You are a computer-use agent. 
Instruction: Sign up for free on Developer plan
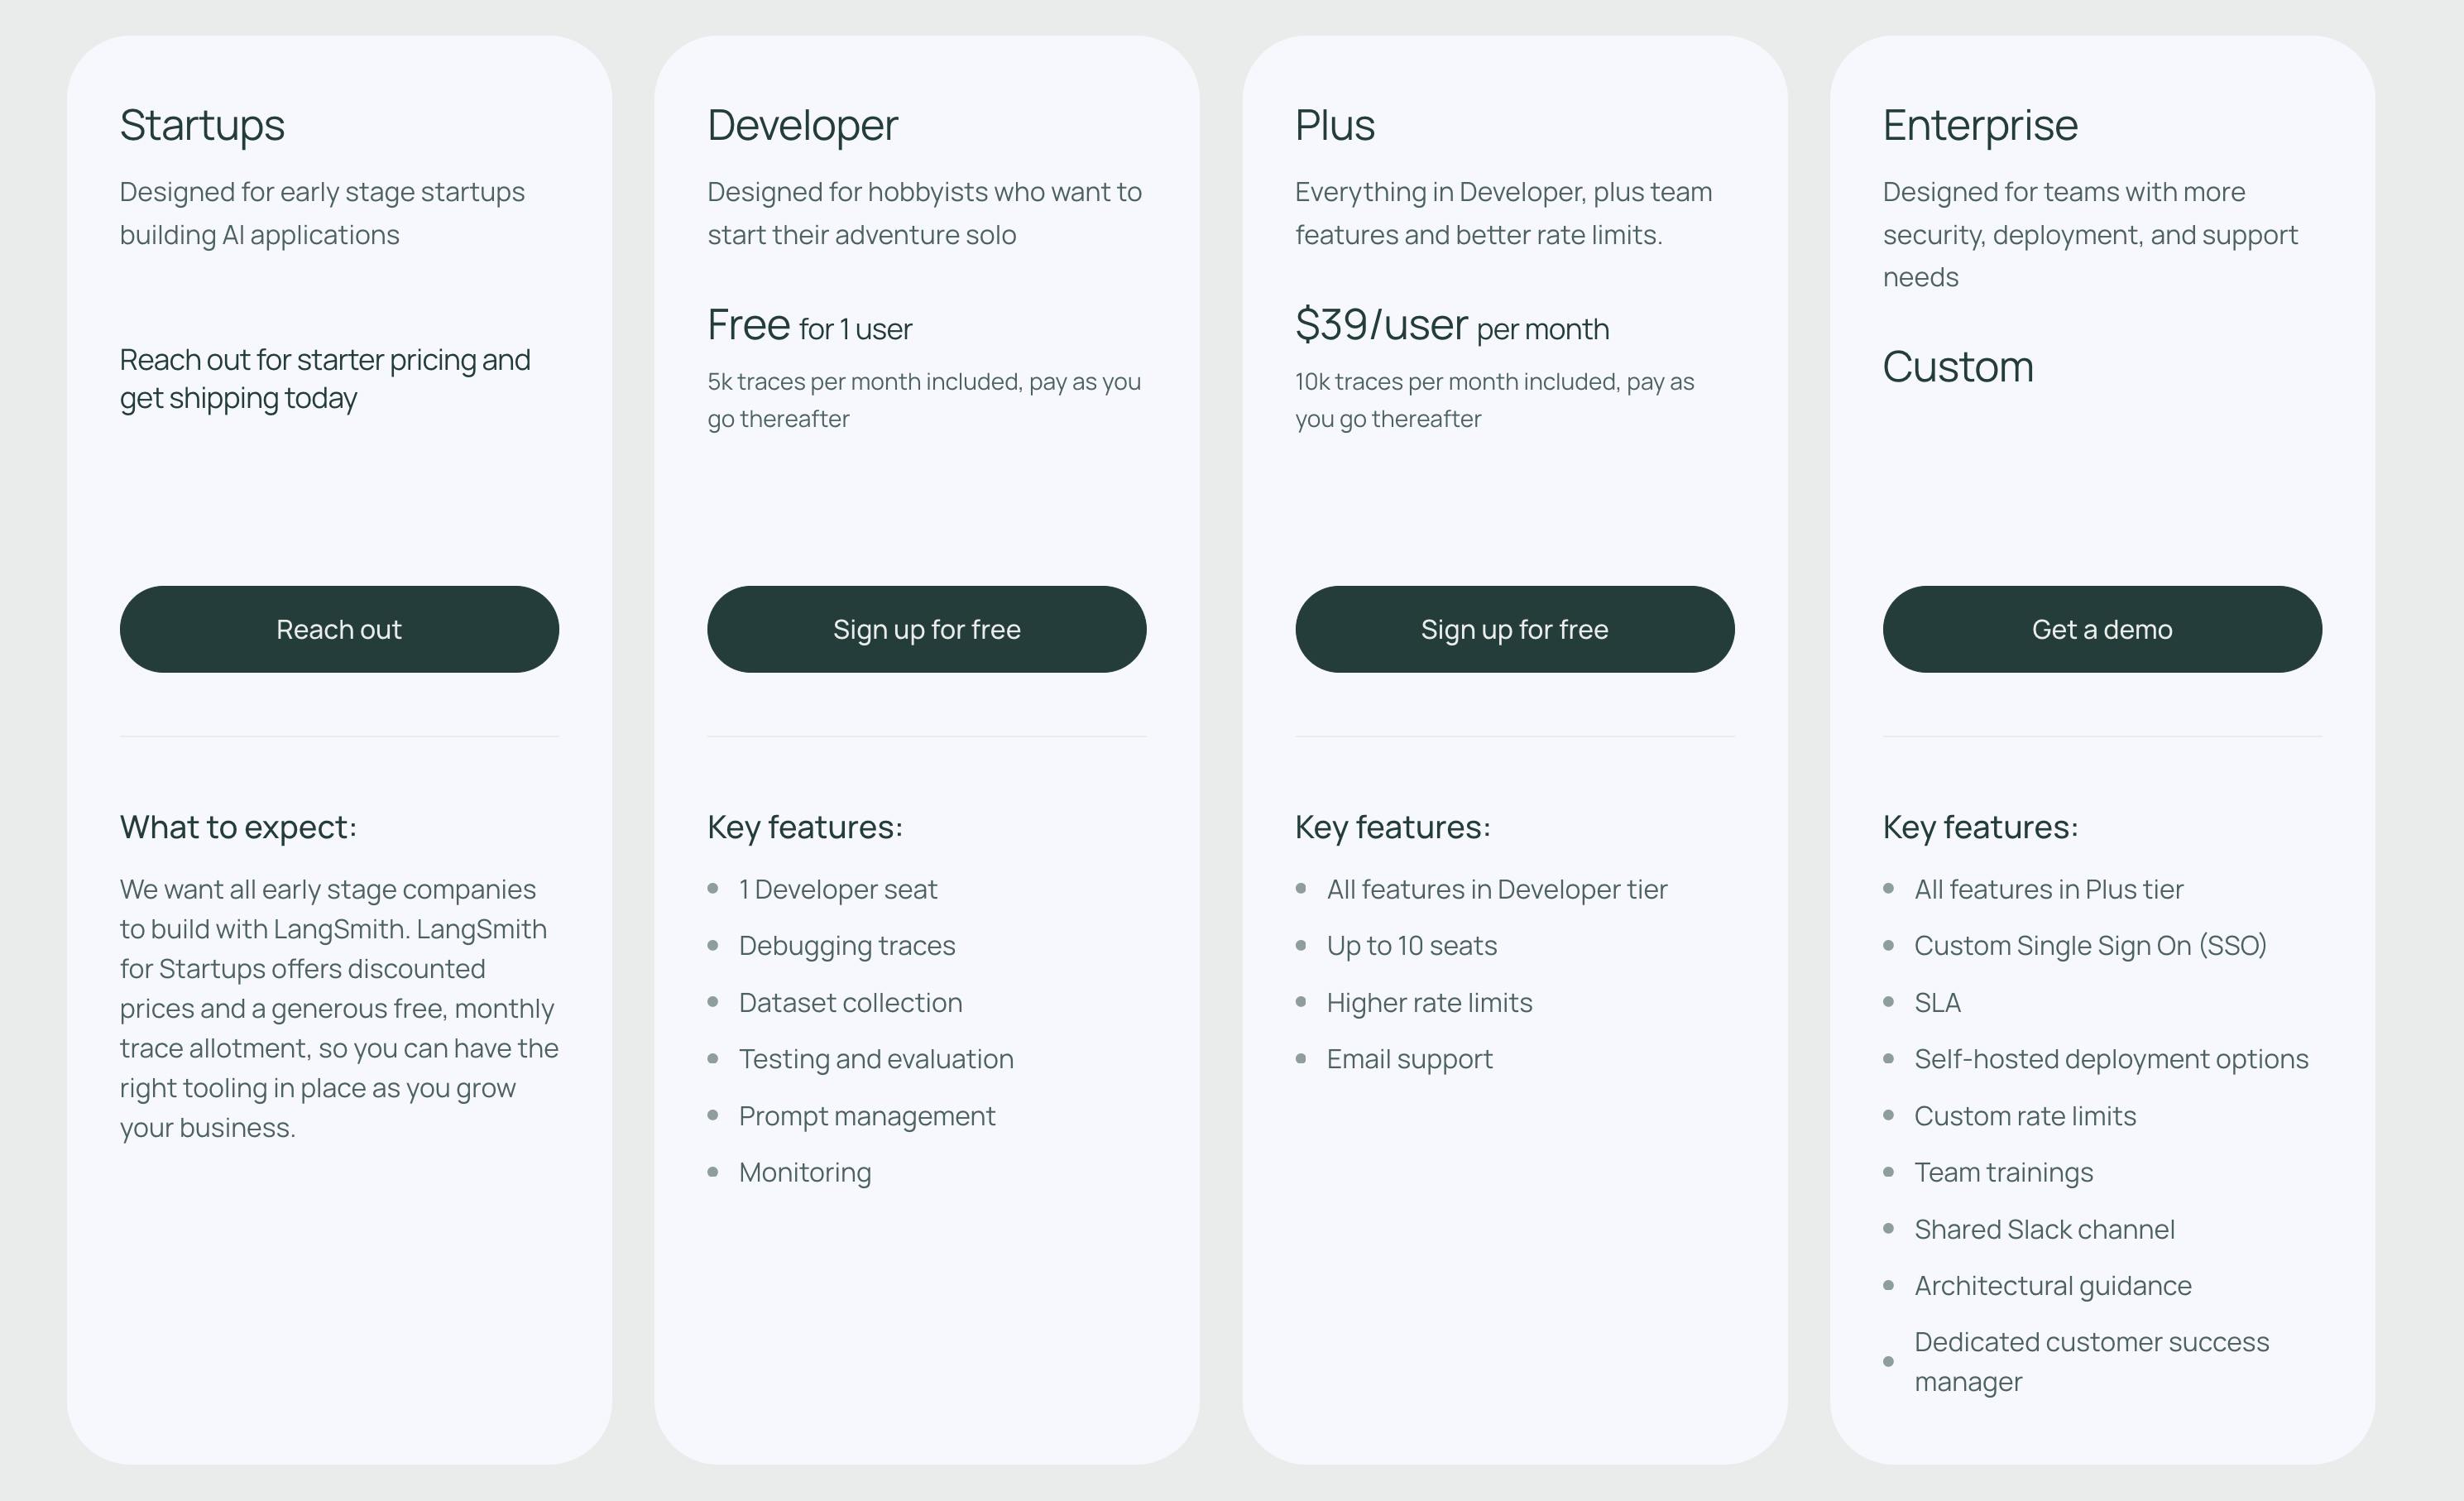click(x=926, y=629)
